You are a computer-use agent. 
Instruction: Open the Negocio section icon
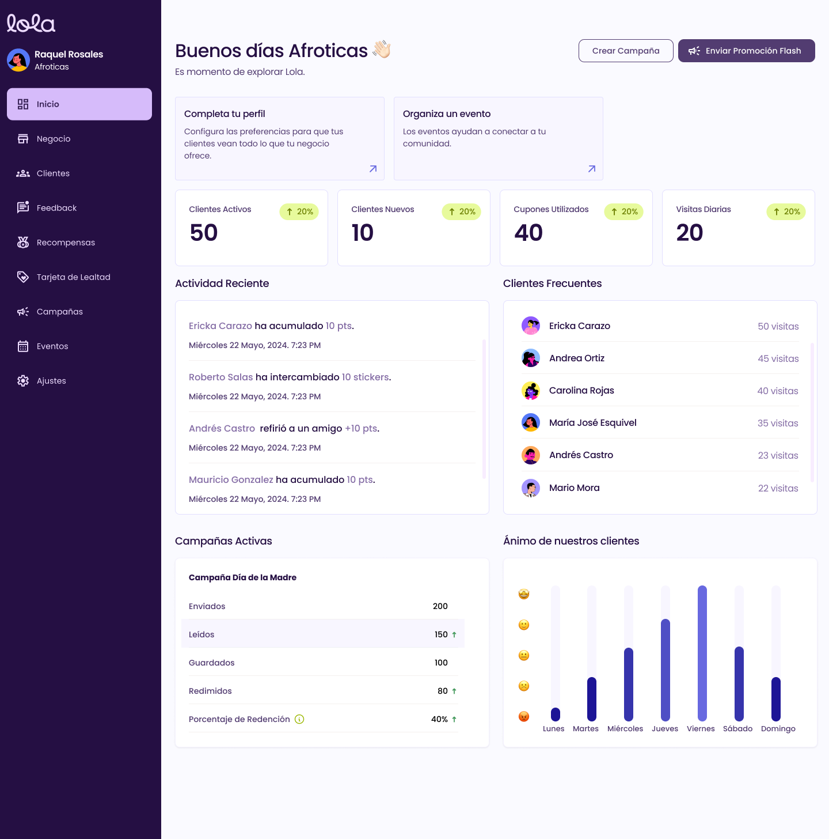pyautogui.click(x=23, y=138)
